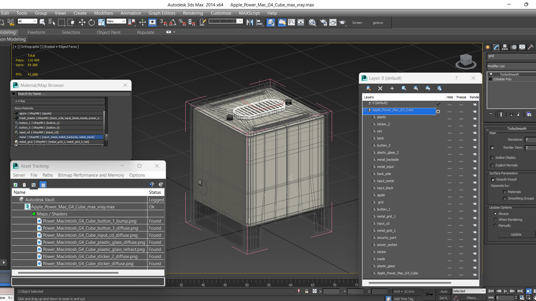Open the Curve Editor

tap(291, 23)
